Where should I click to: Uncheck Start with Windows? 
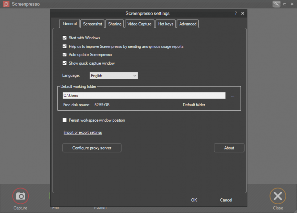click(65, 38)
